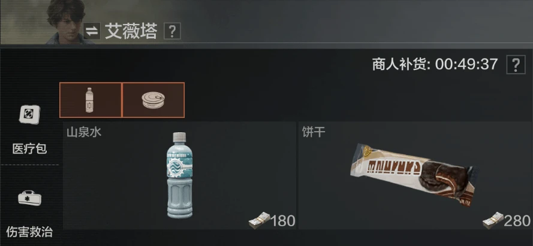Click the 180 price of 山泉水

coord(283,221)
